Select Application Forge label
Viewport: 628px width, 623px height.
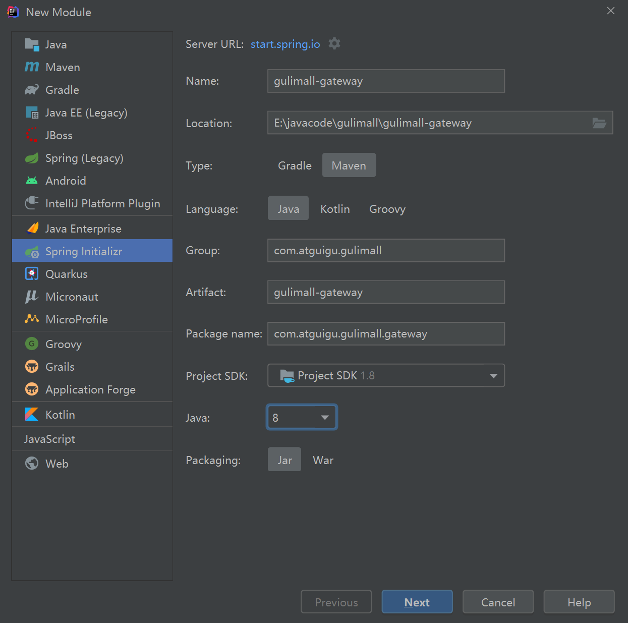90,389
